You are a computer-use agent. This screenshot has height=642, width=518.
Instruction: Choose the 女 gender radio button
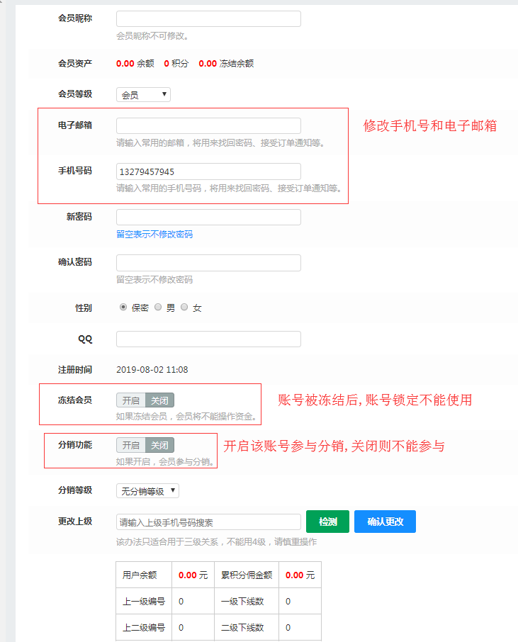click(x=185, y=308)
